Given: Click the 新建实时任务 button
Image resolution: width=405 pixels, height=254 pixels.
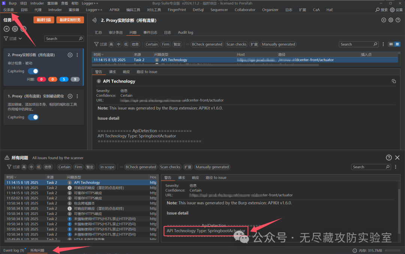Looking at the screenshot, I should 70,20.
